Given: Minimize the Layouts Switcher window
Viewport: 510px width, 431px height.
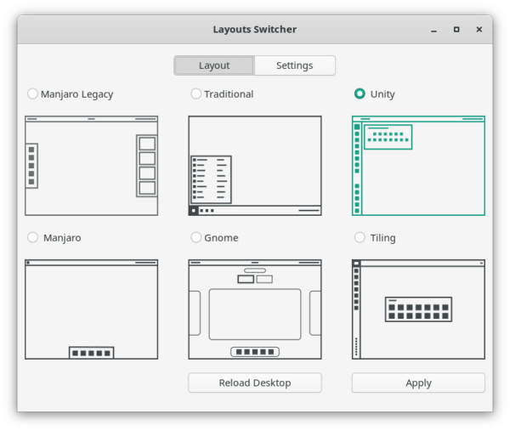Looking at the screenshot, I should click(433, 30).
